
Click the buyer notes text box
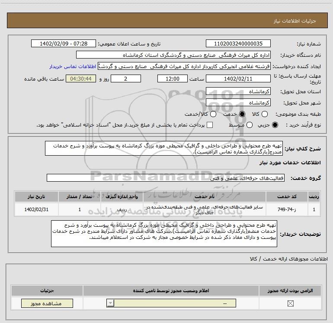pos(164,234)
